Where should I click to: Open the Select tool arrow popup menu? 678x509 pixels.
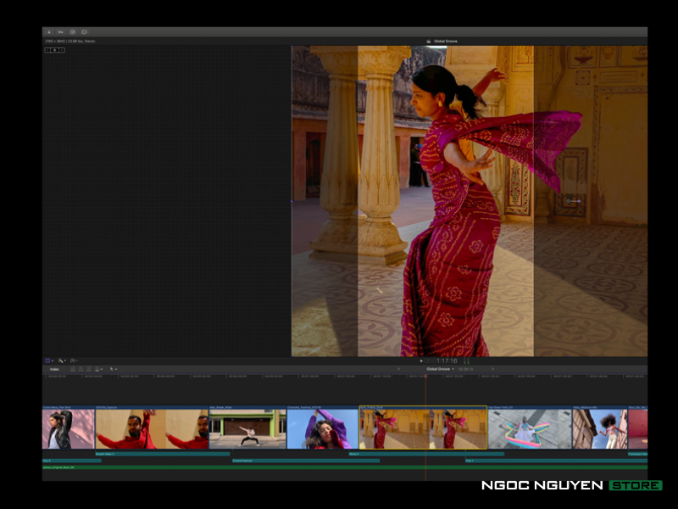(113, 369)
